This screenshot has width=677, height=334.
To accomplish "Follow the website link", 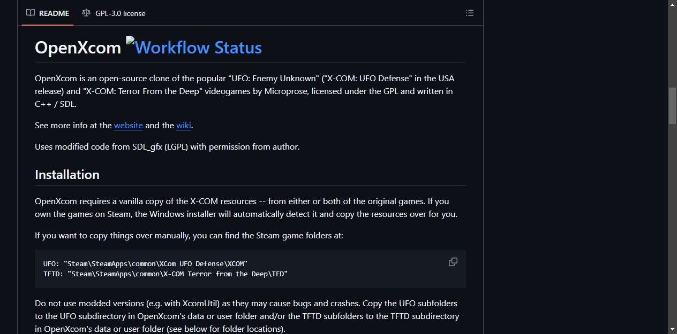I will [x=129, y=125].
